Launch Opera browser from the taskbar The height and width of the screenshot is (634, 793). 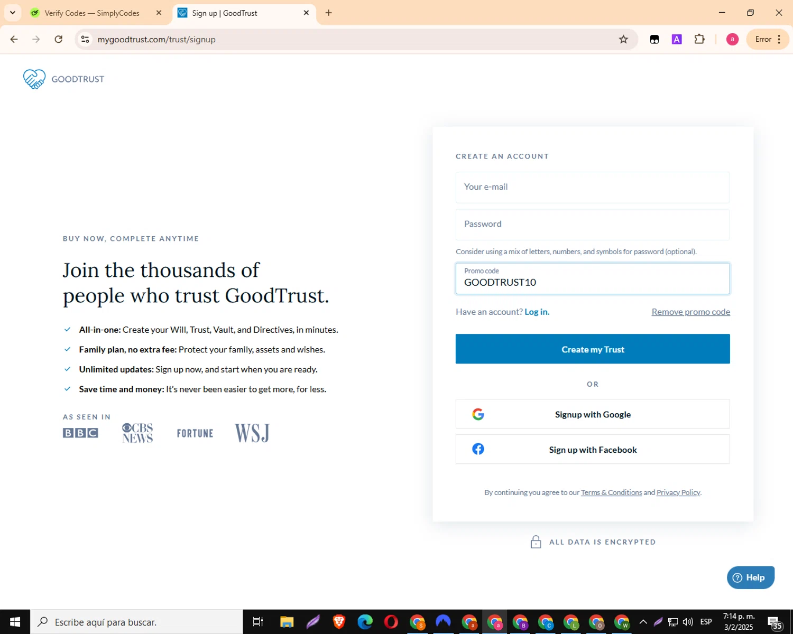coord(391,622)
